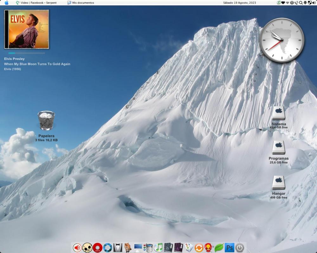317x253 pixels.
Task: Click the power button in the dock
Action: point(240,248)
